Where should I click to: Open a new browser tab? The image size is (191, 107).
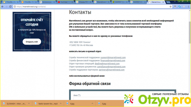tap(168, 2)
